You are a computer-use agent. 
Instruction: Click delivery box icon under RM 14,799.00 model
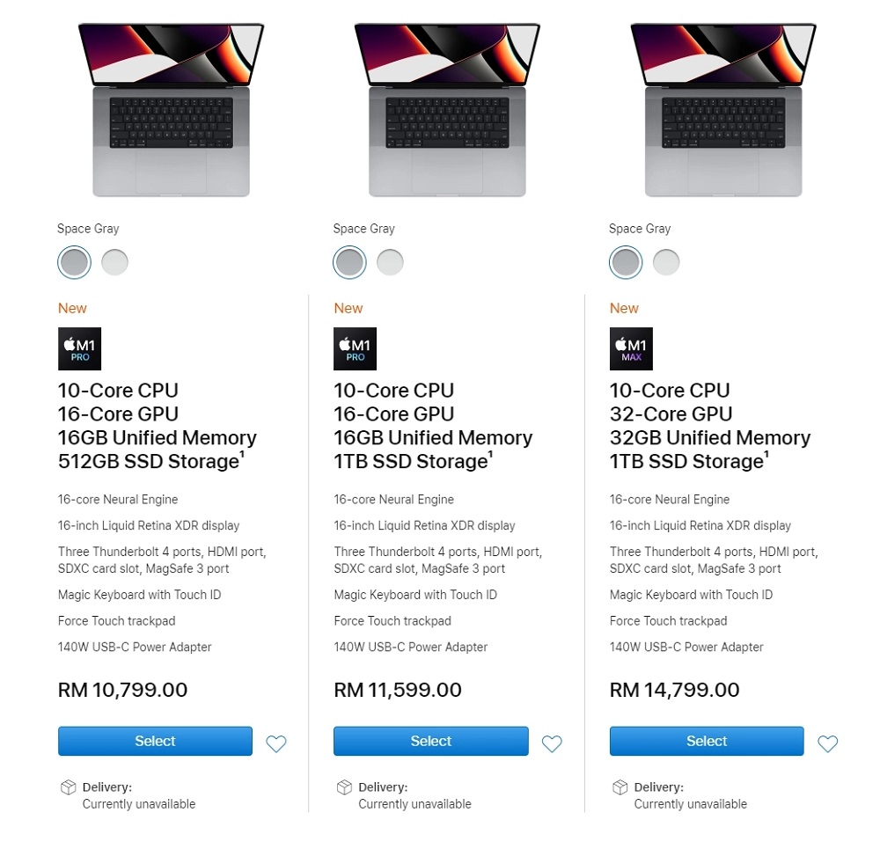pyautogui.click(x=620, y=787)
